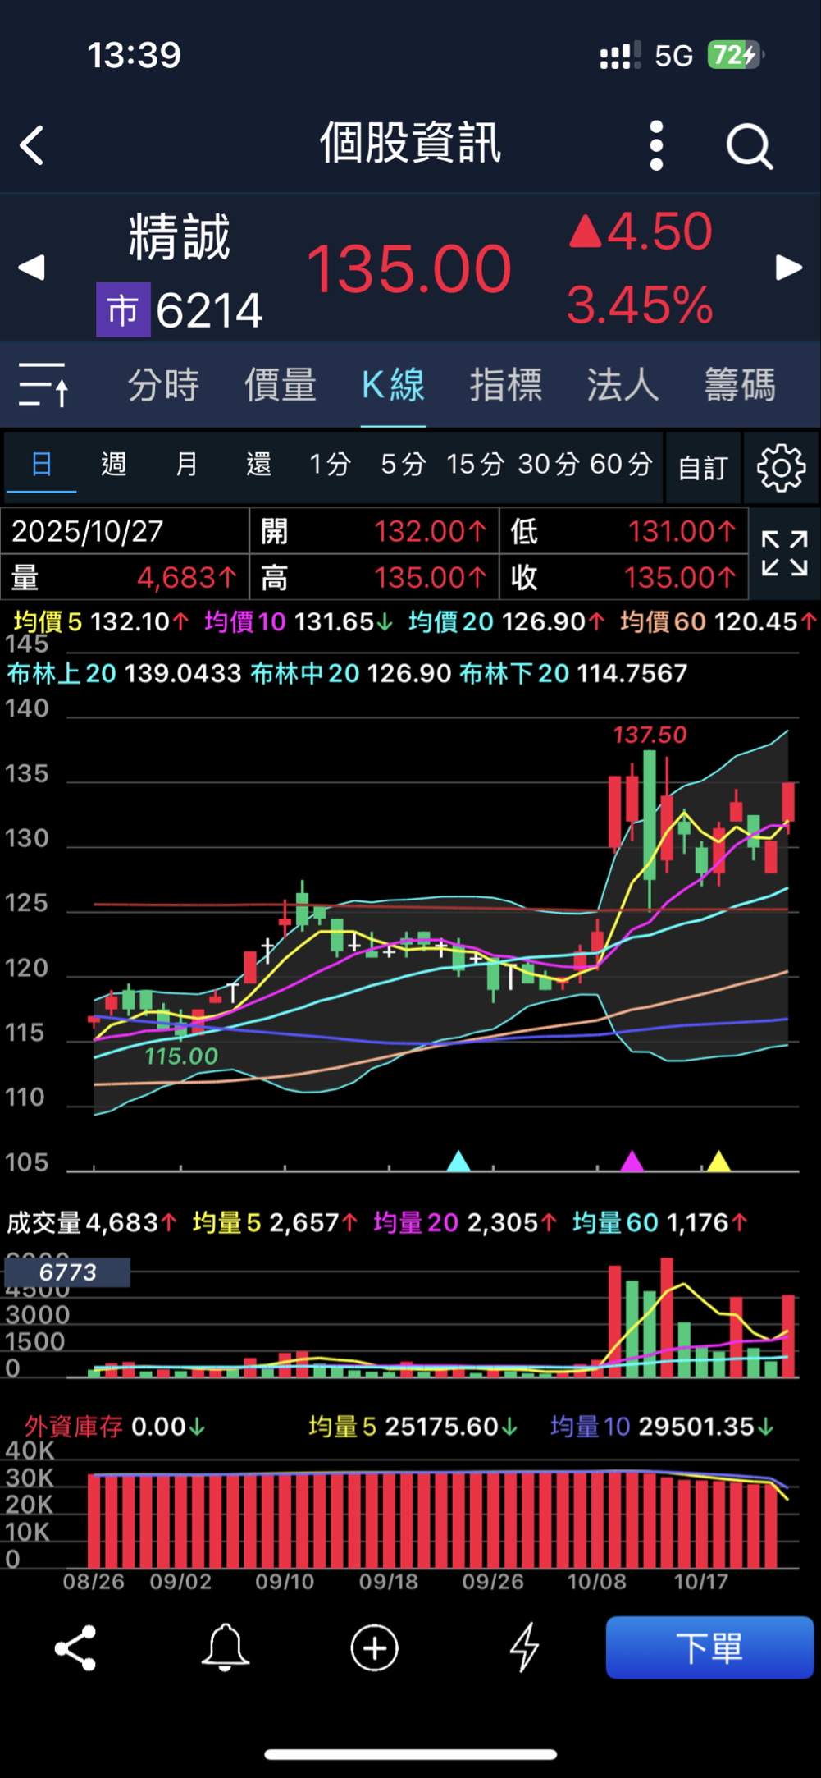Tap the date 2025/10/27
Screen dimensions: 821x1778
(87, 531)
